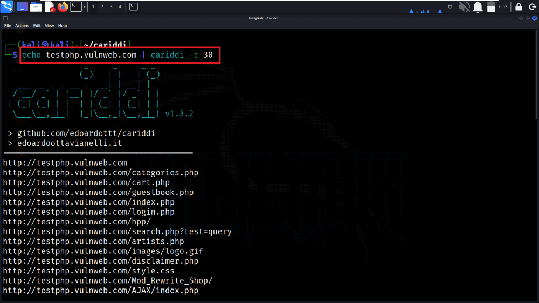
Task: Click the artists.php URL line
Action: [93, 241]
